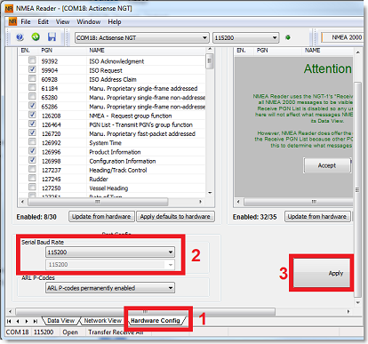Click Update from hardware under left PGN list
The height and width of the screenshot is (344, 368).
coord(101,217)
